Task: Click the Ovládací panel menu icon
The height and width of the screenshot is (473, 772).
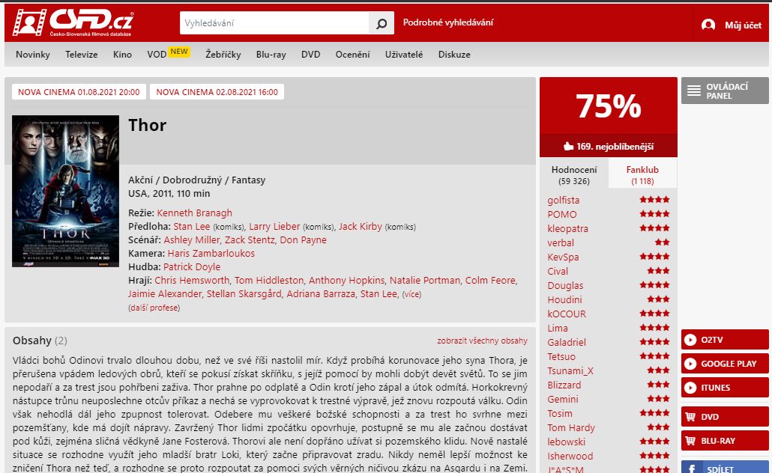Action: 694,91
